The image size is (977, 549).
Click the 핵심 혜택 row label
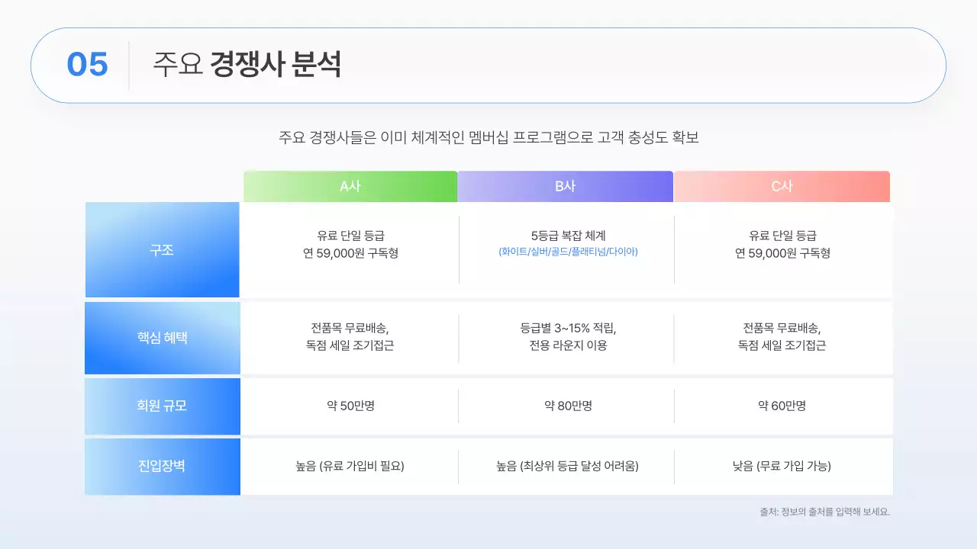point(162,338)
